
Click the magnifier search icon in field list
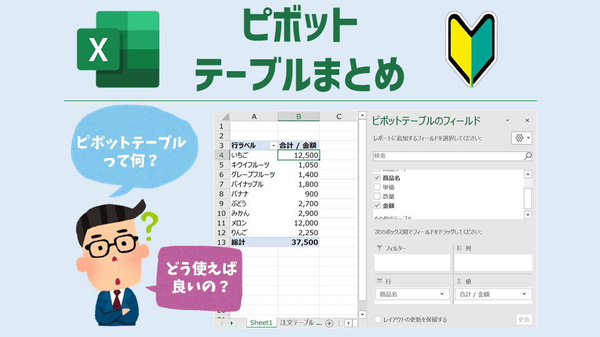tap(528, 156)
